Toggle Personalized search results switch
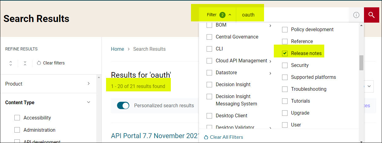Image resolution: width=382 pixels, height=143 pixels. [123, 105]
